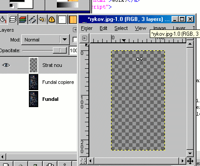Open the warning triangle error console tab
Screen dimensions: 200x166
click(52, 20)
